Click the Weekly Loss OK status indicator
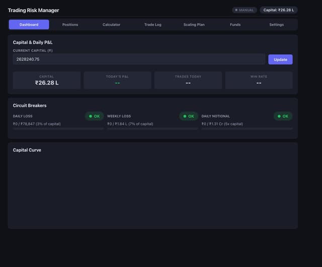This screenshot has width=322, height=267. click(x=189, y=116)
